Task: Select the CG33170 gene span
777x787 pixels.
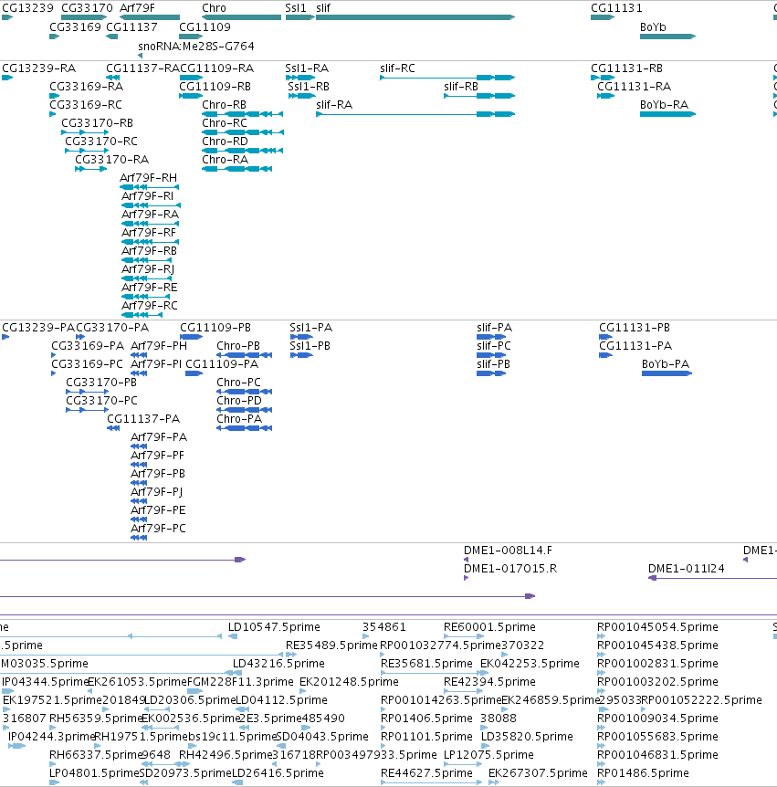Action: pos(84,17)
